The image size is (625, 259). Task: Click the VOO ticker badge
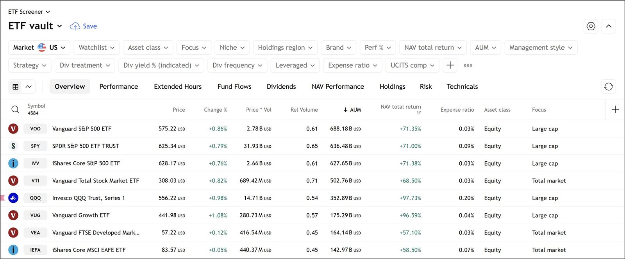[35, 129]
